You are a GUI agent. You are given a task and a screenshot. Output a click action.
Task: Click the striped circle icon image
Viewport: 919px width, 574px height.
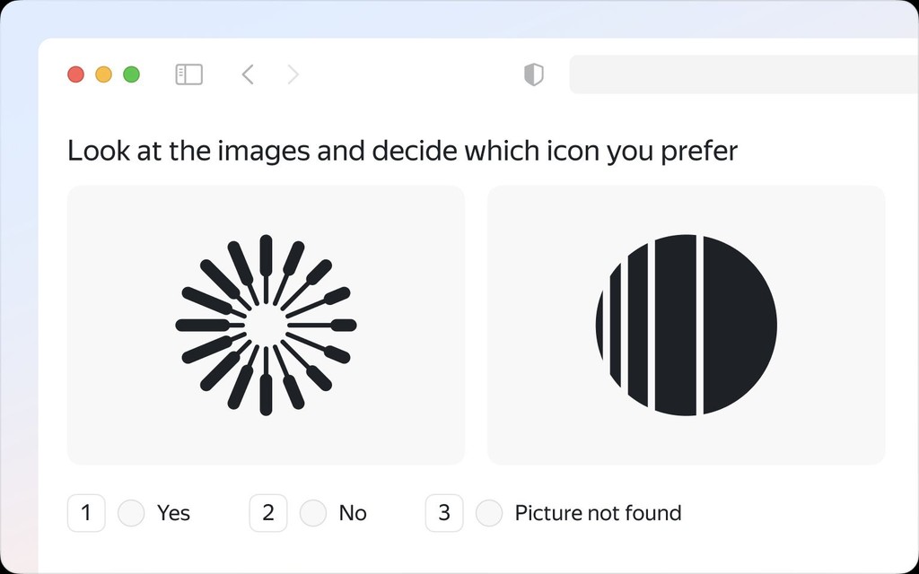686,325
